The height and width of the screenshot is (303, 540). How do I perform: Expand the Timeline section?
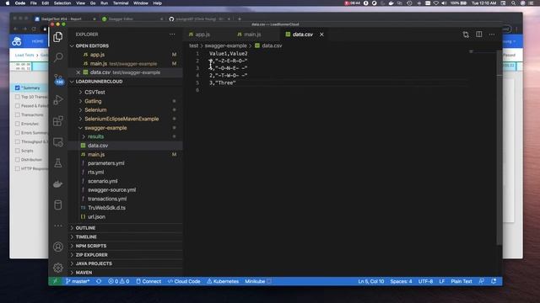click(86, 237)
